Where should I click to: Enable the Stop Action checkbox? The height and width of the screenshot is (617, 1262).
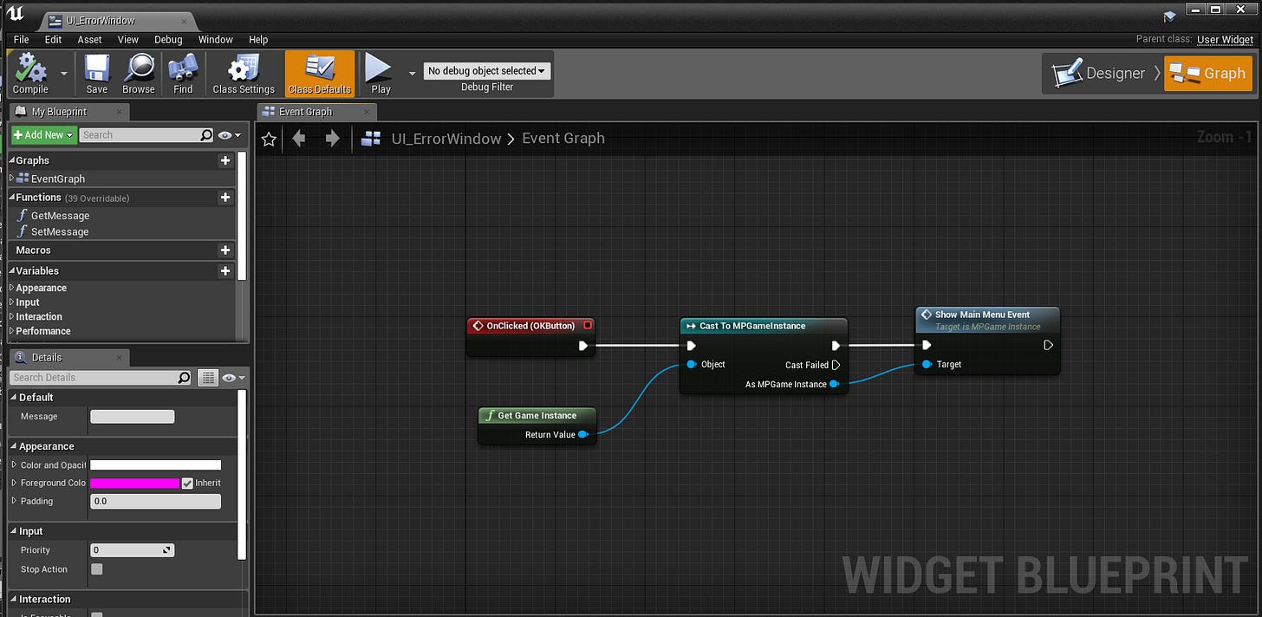pos(97,569)
